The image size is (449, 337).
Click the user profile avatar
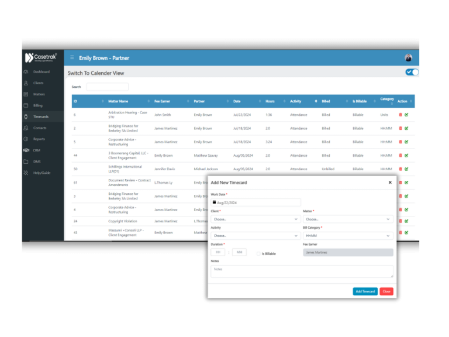pos(408,58)
